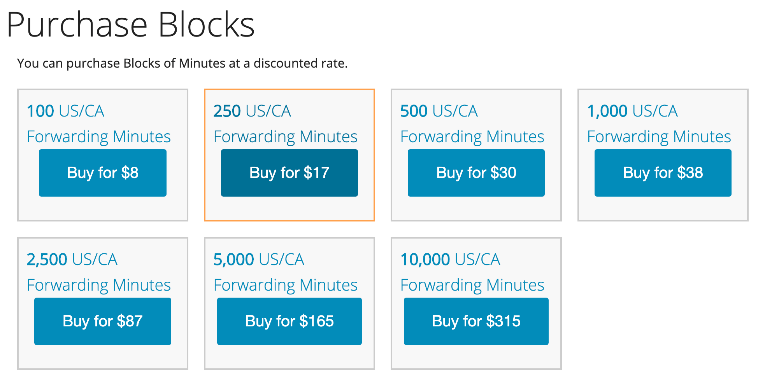Select the 2,500 minutes block card
The width and height of the screenshot is (765, 387).
(102, 357)
